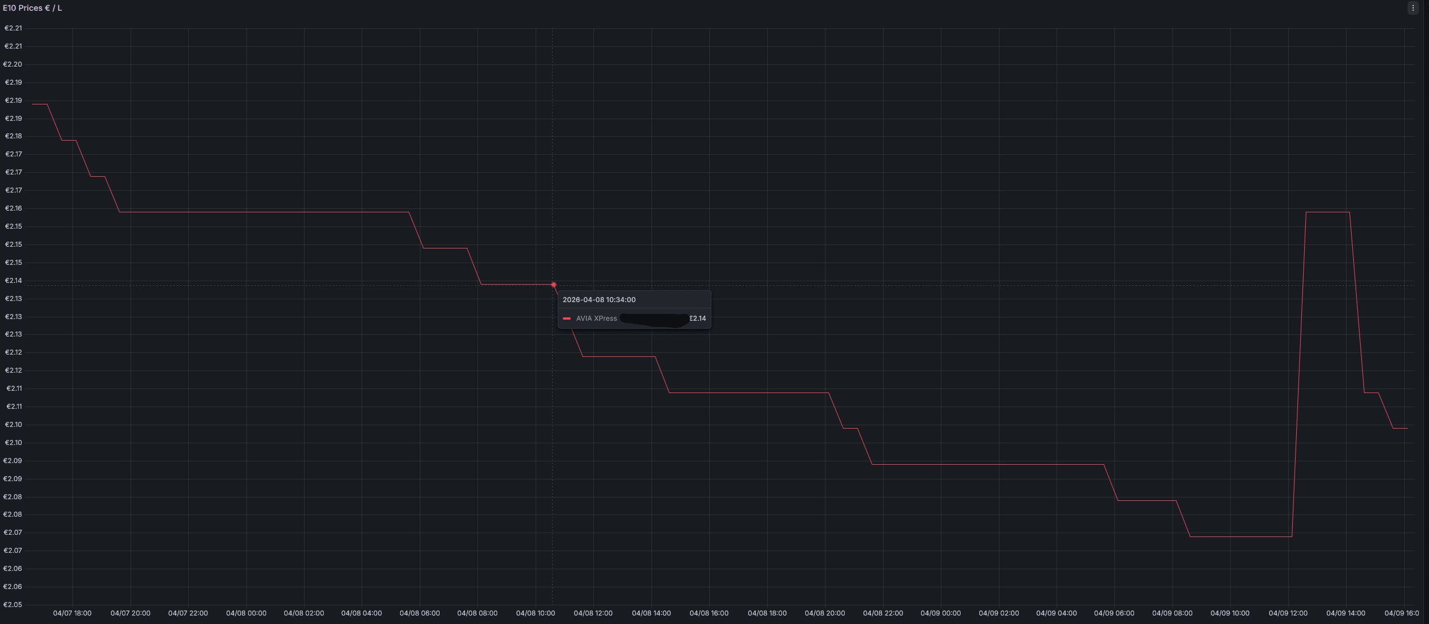Click the €2.20 y-axis label
The height and width of the screenshot is (624, 1429).
point(13,64)
